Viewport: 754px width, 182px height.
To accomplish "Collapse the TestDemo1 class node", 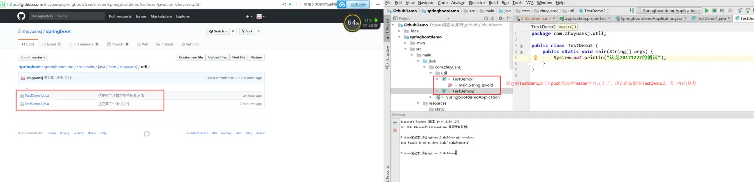I will tap(437, 79).
